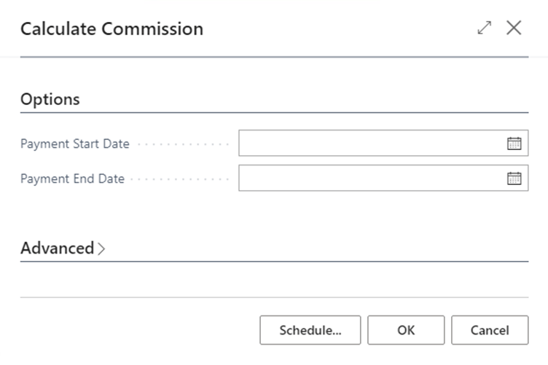The image size is (548, 365).
Task: Click dotted leader after Payment Start Date
Action: 182,144
